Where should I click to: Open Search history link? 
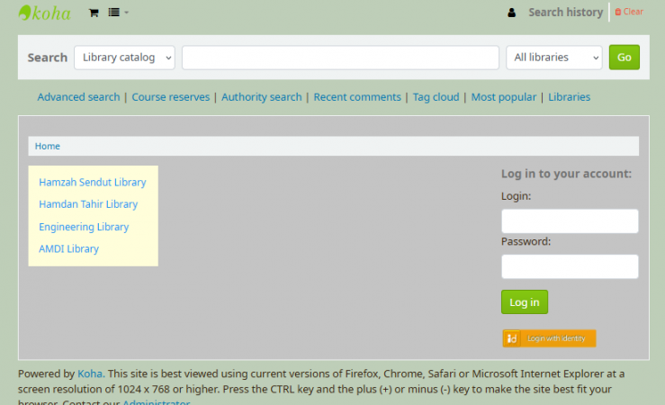point(565,13)
